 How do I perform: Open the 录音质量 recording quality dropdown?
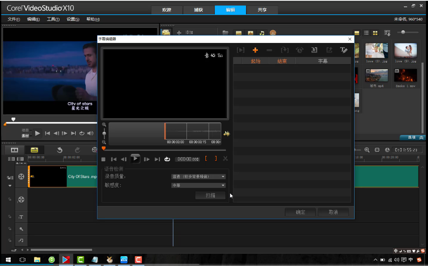point(198,177)
